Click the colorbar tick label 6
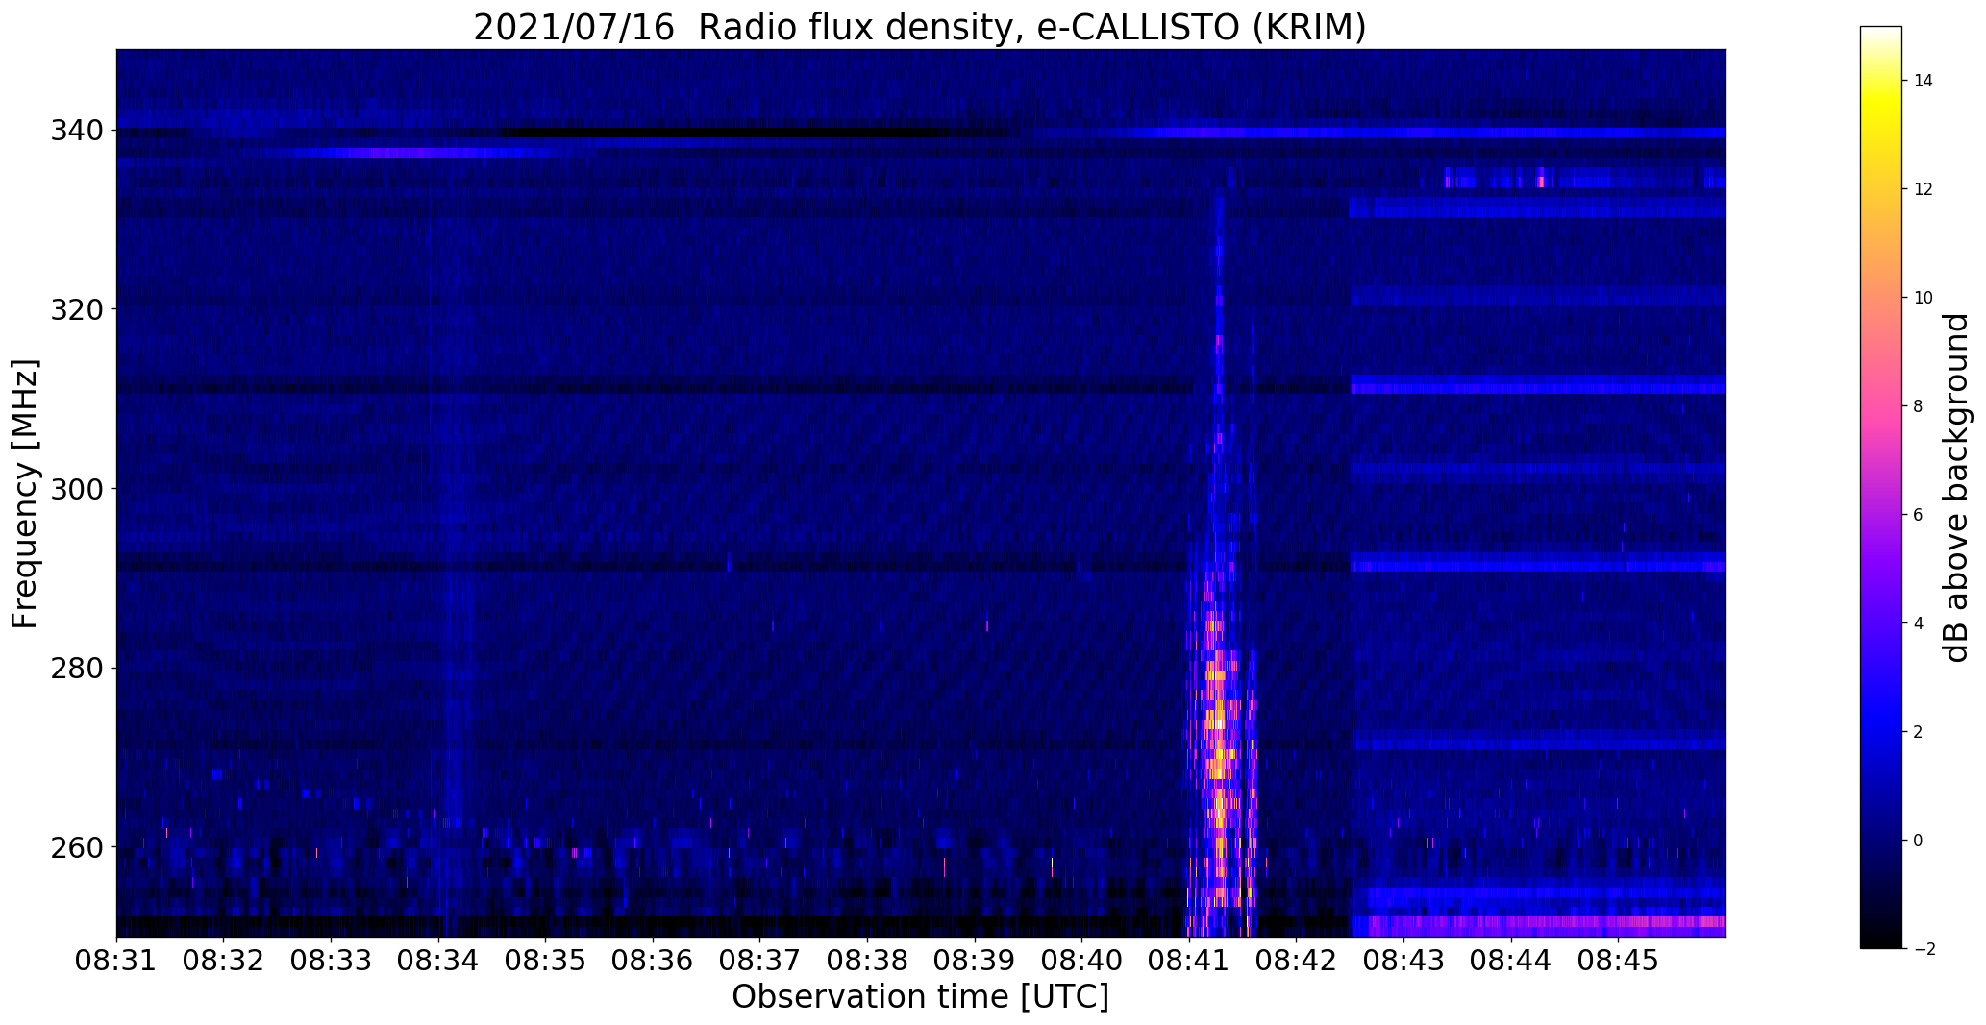Viewport: 1986px width, 1025px height. (x=1918, y=515)
